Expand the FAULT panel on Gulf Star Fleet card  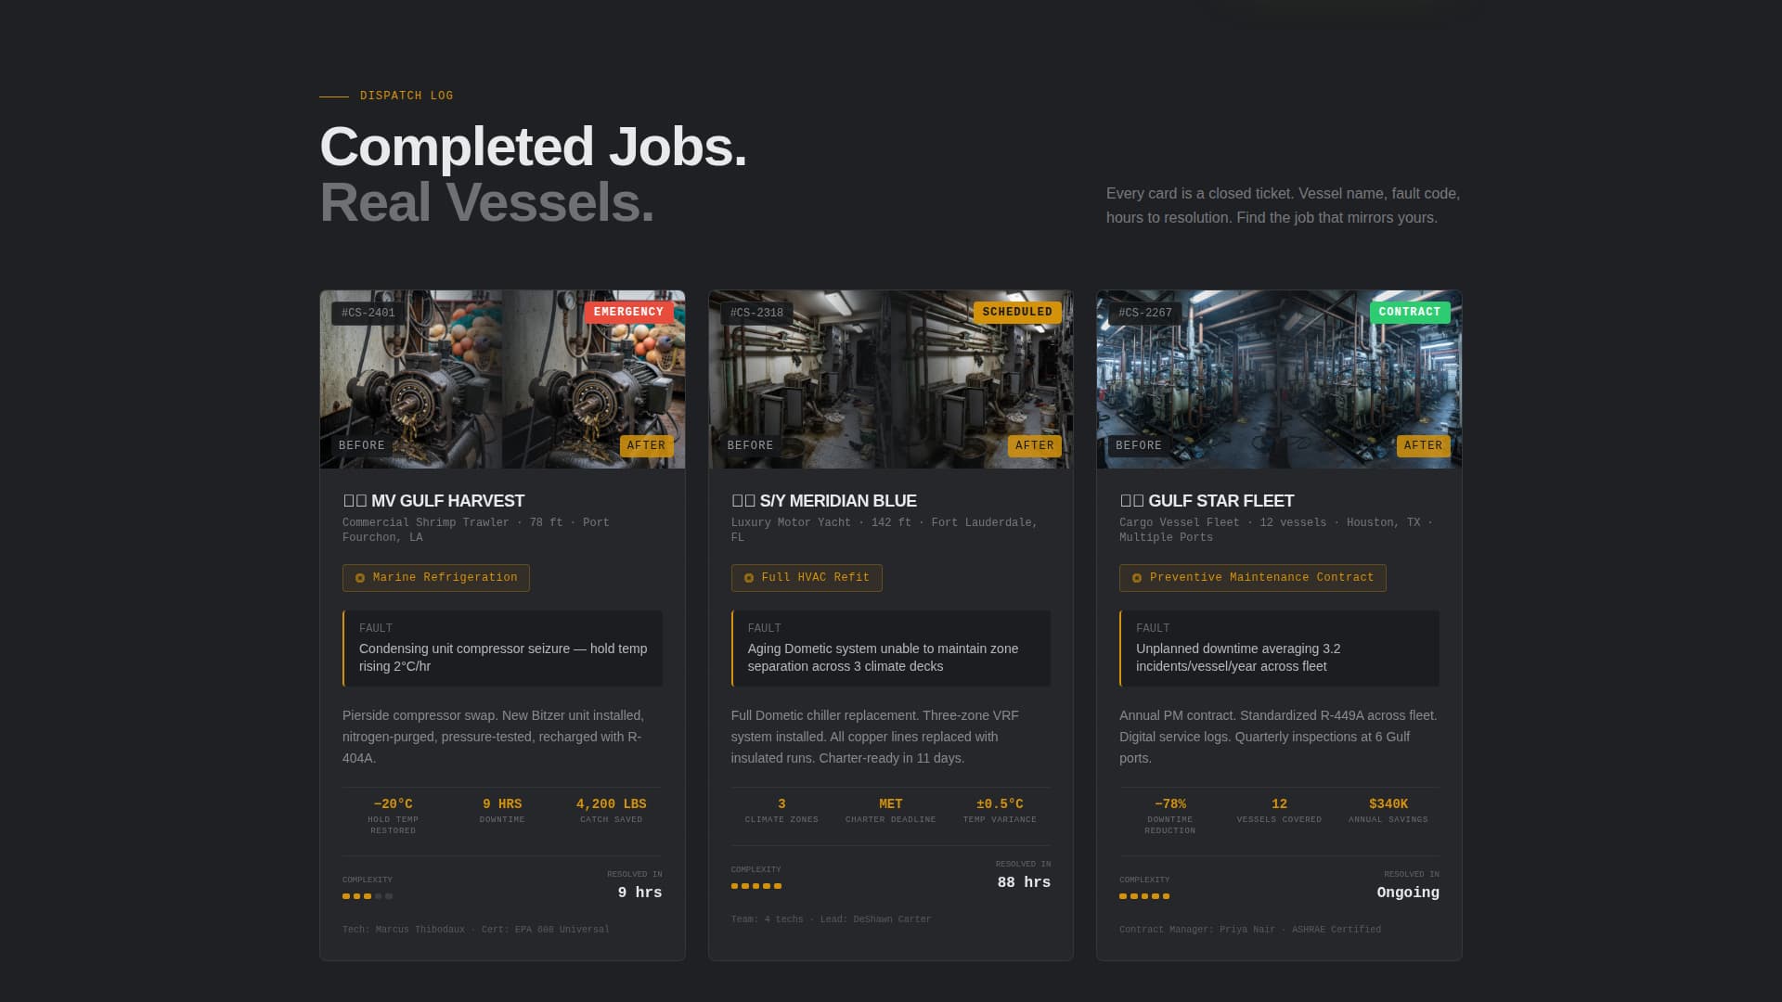1278,649
